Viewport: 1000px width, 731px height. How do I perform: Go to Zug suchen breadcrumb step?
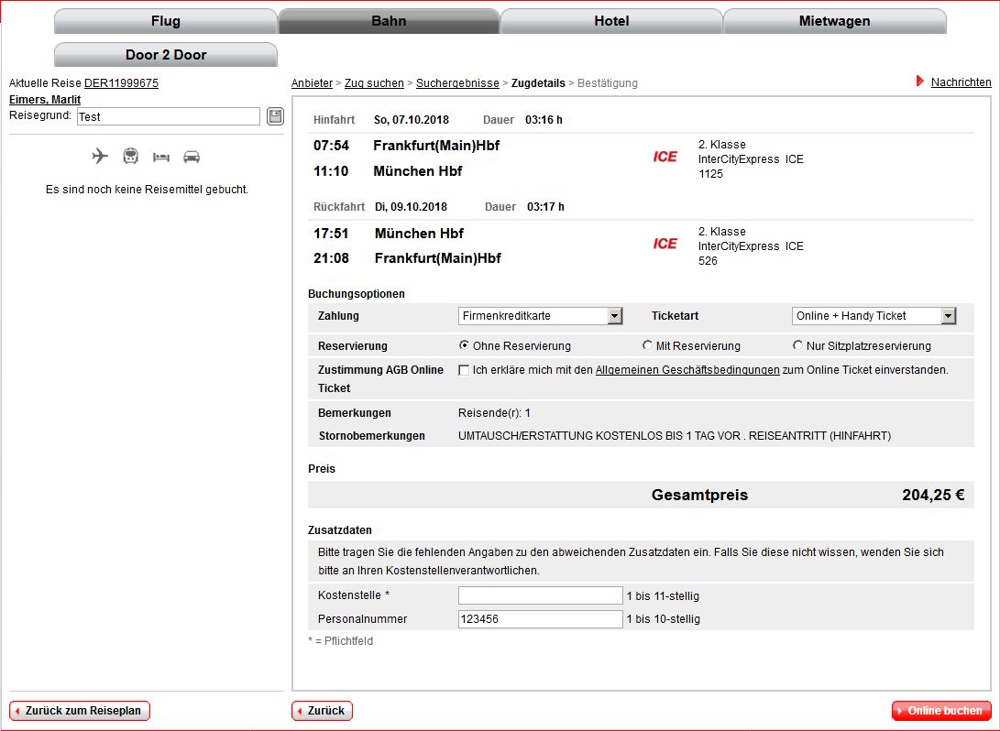[x=374, y=82]
